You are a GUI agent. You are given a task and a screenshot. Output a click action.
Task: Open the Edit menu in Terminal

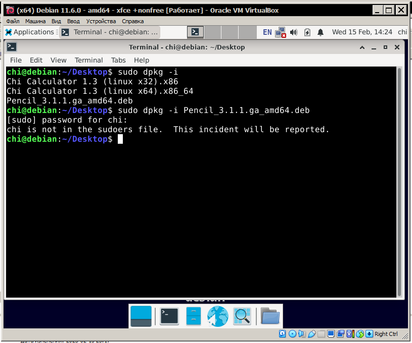point(36,61)
